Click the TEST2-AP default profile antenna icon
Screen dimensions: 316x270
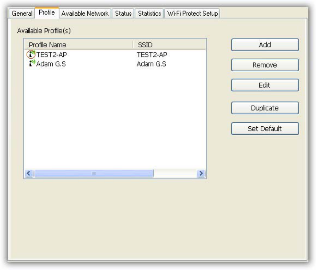coord(31,55)
